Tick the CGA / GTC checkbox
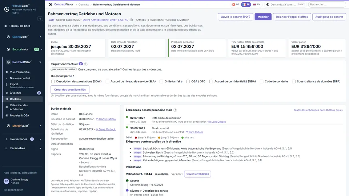The width and height of the screenshot is (349, 196). point(188,82)
